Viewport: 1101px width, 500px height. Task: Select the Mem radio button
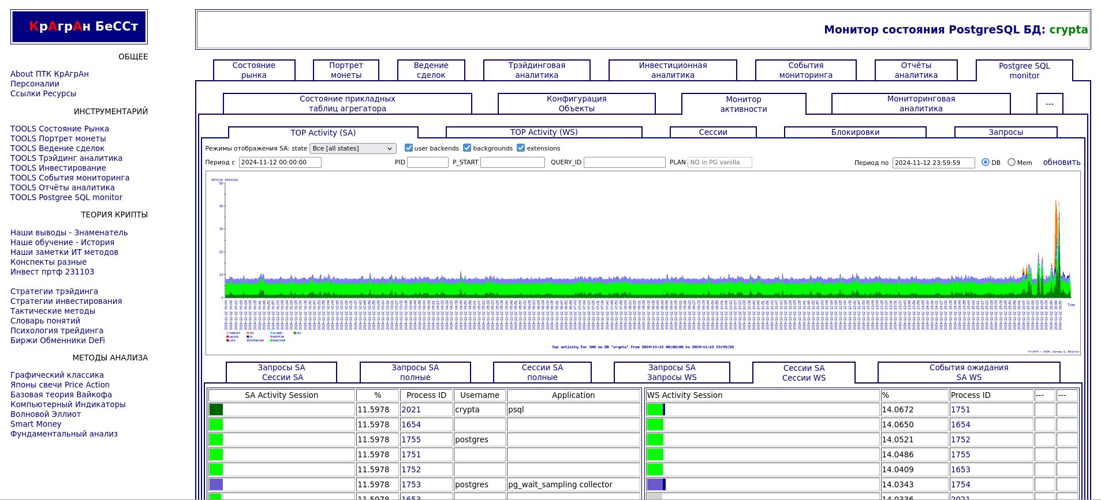[x=1012, y=163]
